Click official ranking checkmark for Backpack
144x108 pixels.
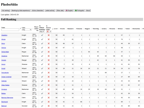click(42, 102)
